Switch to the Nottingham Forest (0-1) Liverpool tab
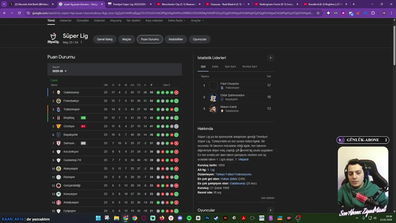Viewport: 396px width, 223px height. point(276,4)
